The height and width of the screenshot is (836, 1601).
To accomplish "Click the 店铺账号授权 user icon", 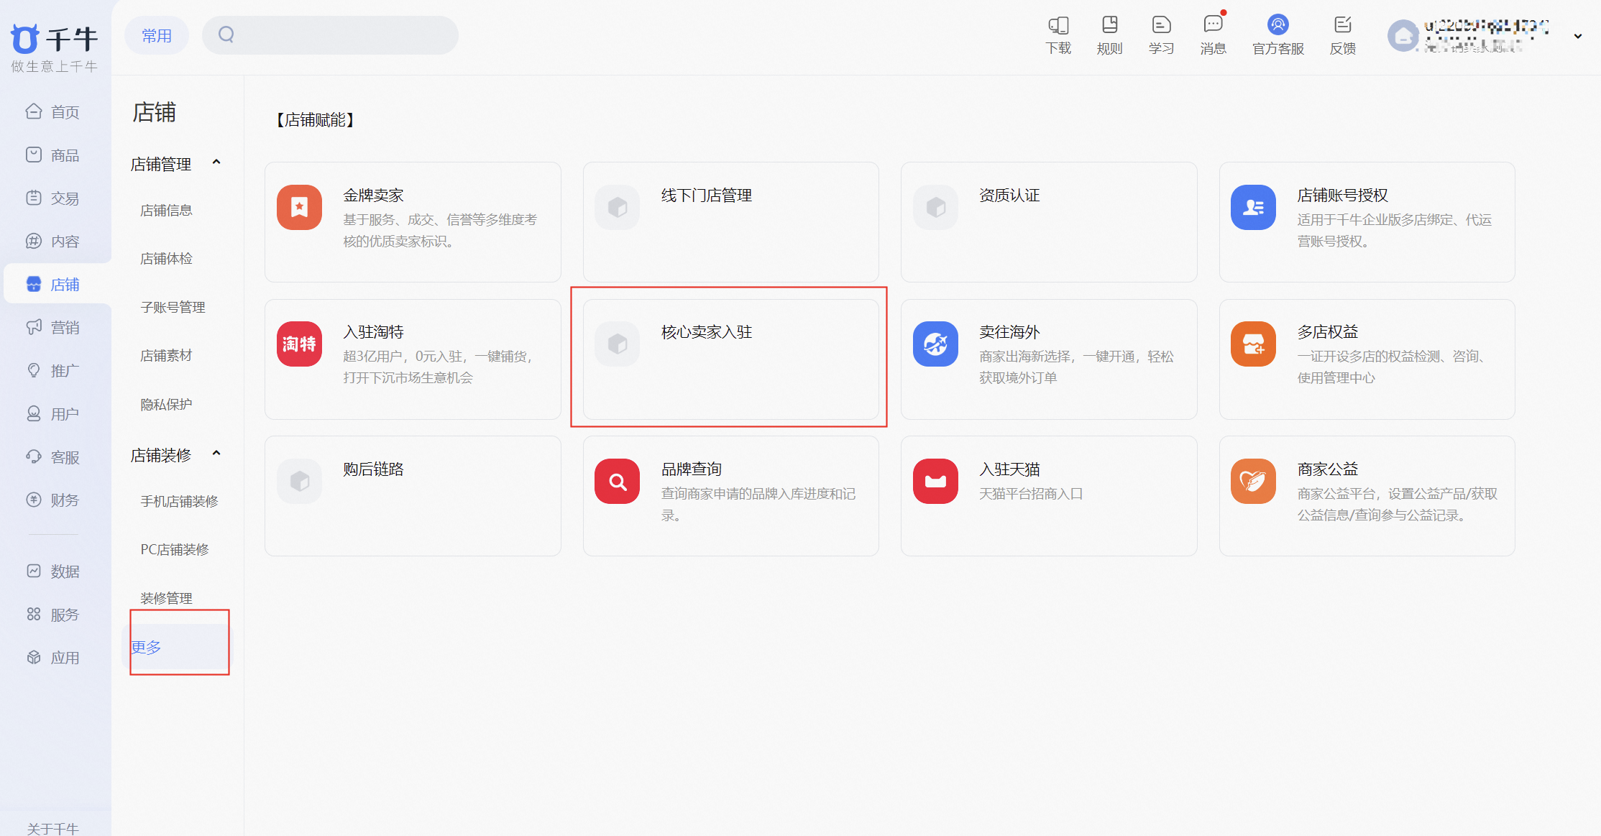I will click(x=1253, y=208).
